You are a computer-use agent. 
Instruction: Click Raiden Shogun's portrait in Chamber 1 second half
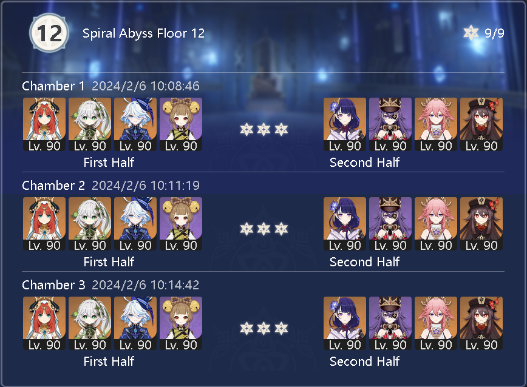(x=345, y=124)
